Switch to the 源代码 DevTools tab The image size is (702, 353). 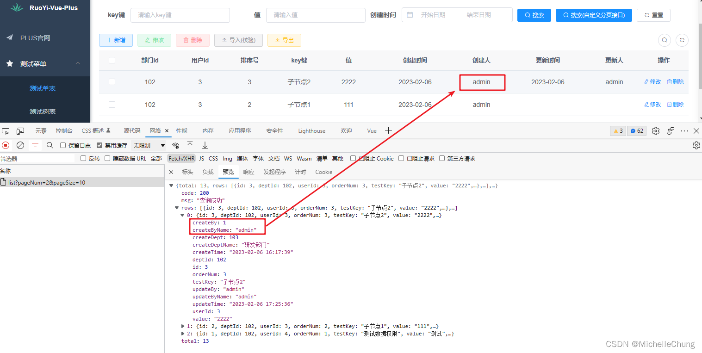point(132,131)
